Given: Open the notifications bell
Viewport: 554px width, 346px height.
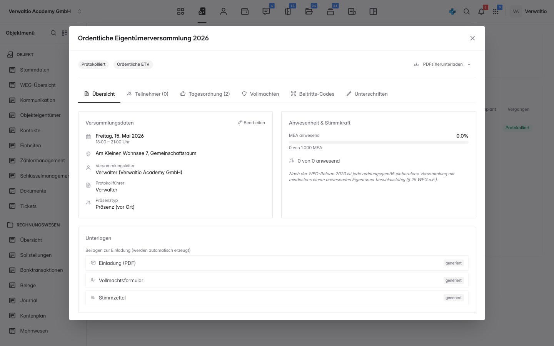Looking at the screenshot, I should [481, 12].
